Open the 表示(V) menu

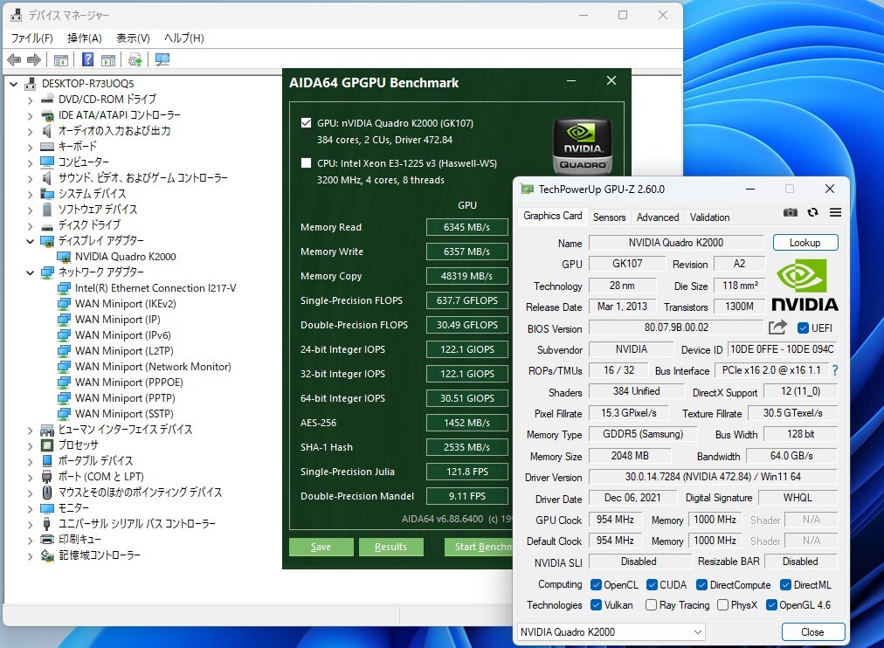[x=133, y=38]
